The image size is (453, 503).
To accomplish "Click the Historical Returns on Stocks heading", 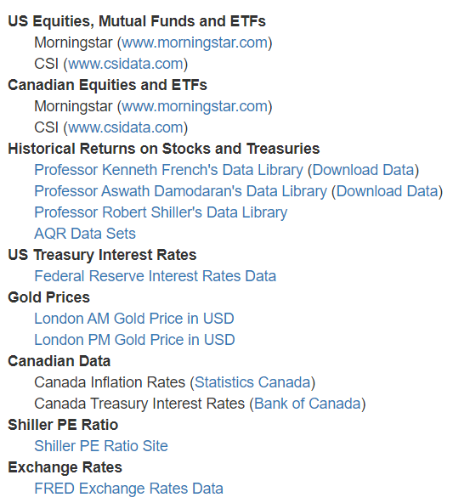I will (164, 149).
